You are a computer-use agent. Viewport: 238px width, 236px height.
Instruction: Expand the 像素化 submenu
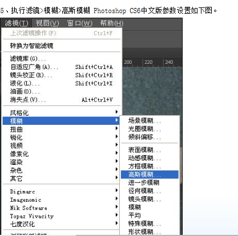pyautogui.click(x=61, y=154)
